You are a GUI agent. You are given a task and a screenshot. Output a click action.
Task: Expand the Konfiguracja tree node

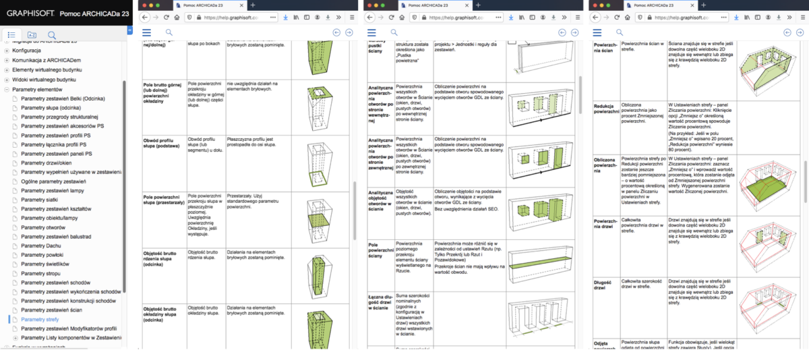7,51
